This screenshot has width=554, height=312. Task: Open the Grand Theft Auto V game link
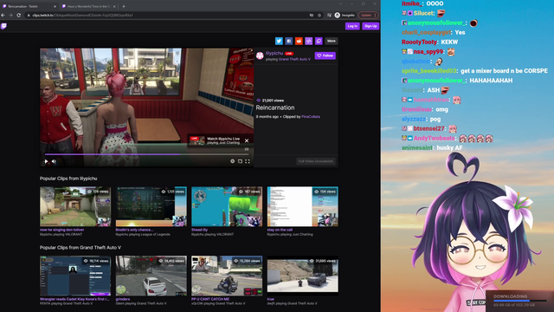(x=294, y=60)
